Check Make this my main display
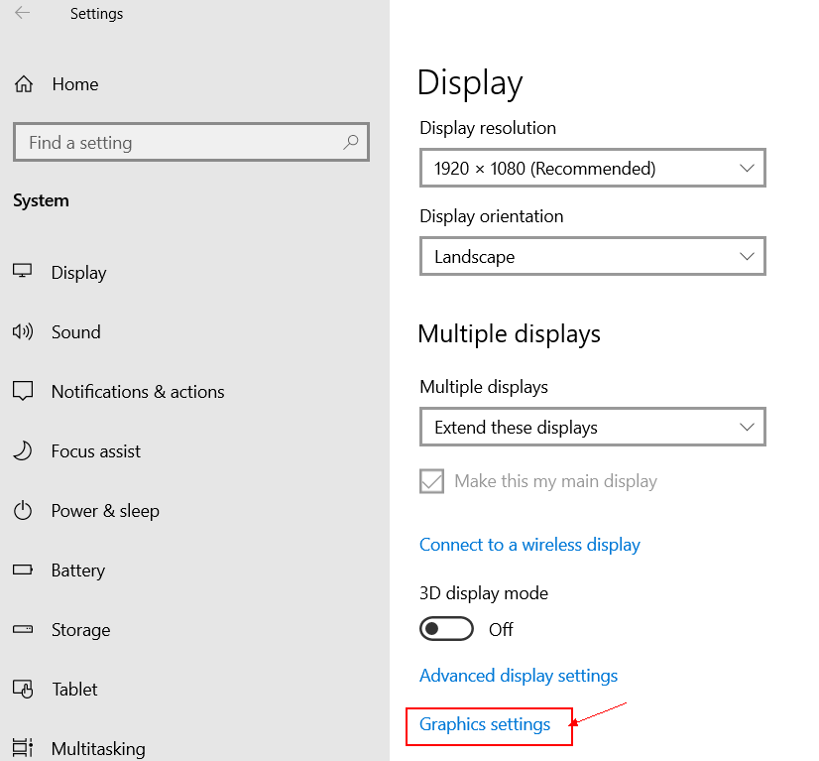This screenshot has width=819, height=761. click(x=431, y=481)
